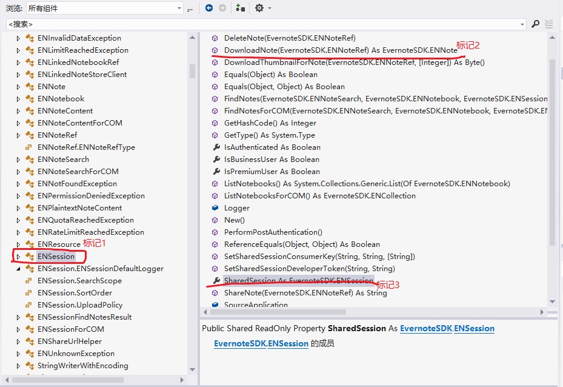Click the members list scroll down arrow

(552, 301)
